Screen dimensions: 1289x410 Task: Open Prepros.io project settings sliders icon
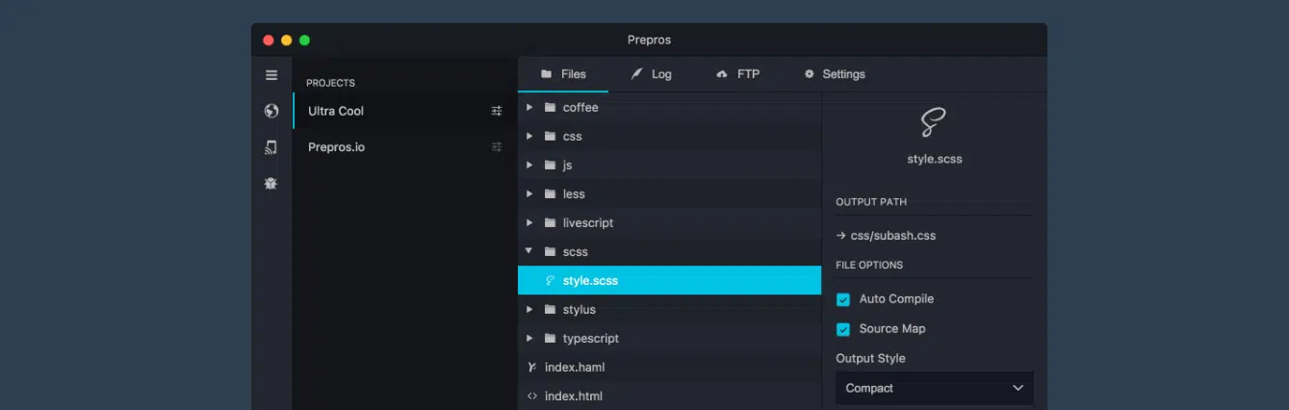(x=497, y=147)
